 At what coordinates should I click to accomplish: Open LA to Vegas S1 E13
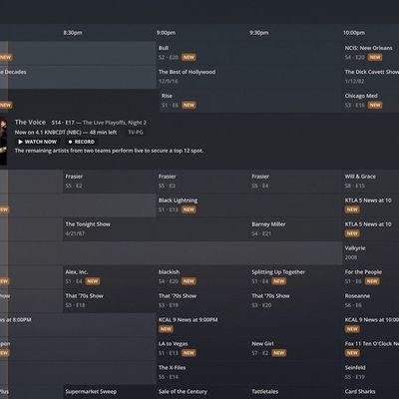click(x=202, y=349)
